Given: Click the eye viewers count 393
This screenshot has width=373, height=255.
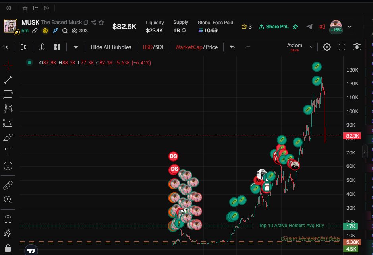Looking at the screenshot, I should pos(80,31).
